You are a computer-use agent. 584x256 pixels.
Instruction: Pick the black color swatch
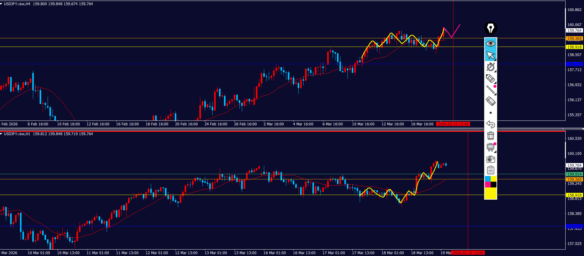click(x=493, y=184)
